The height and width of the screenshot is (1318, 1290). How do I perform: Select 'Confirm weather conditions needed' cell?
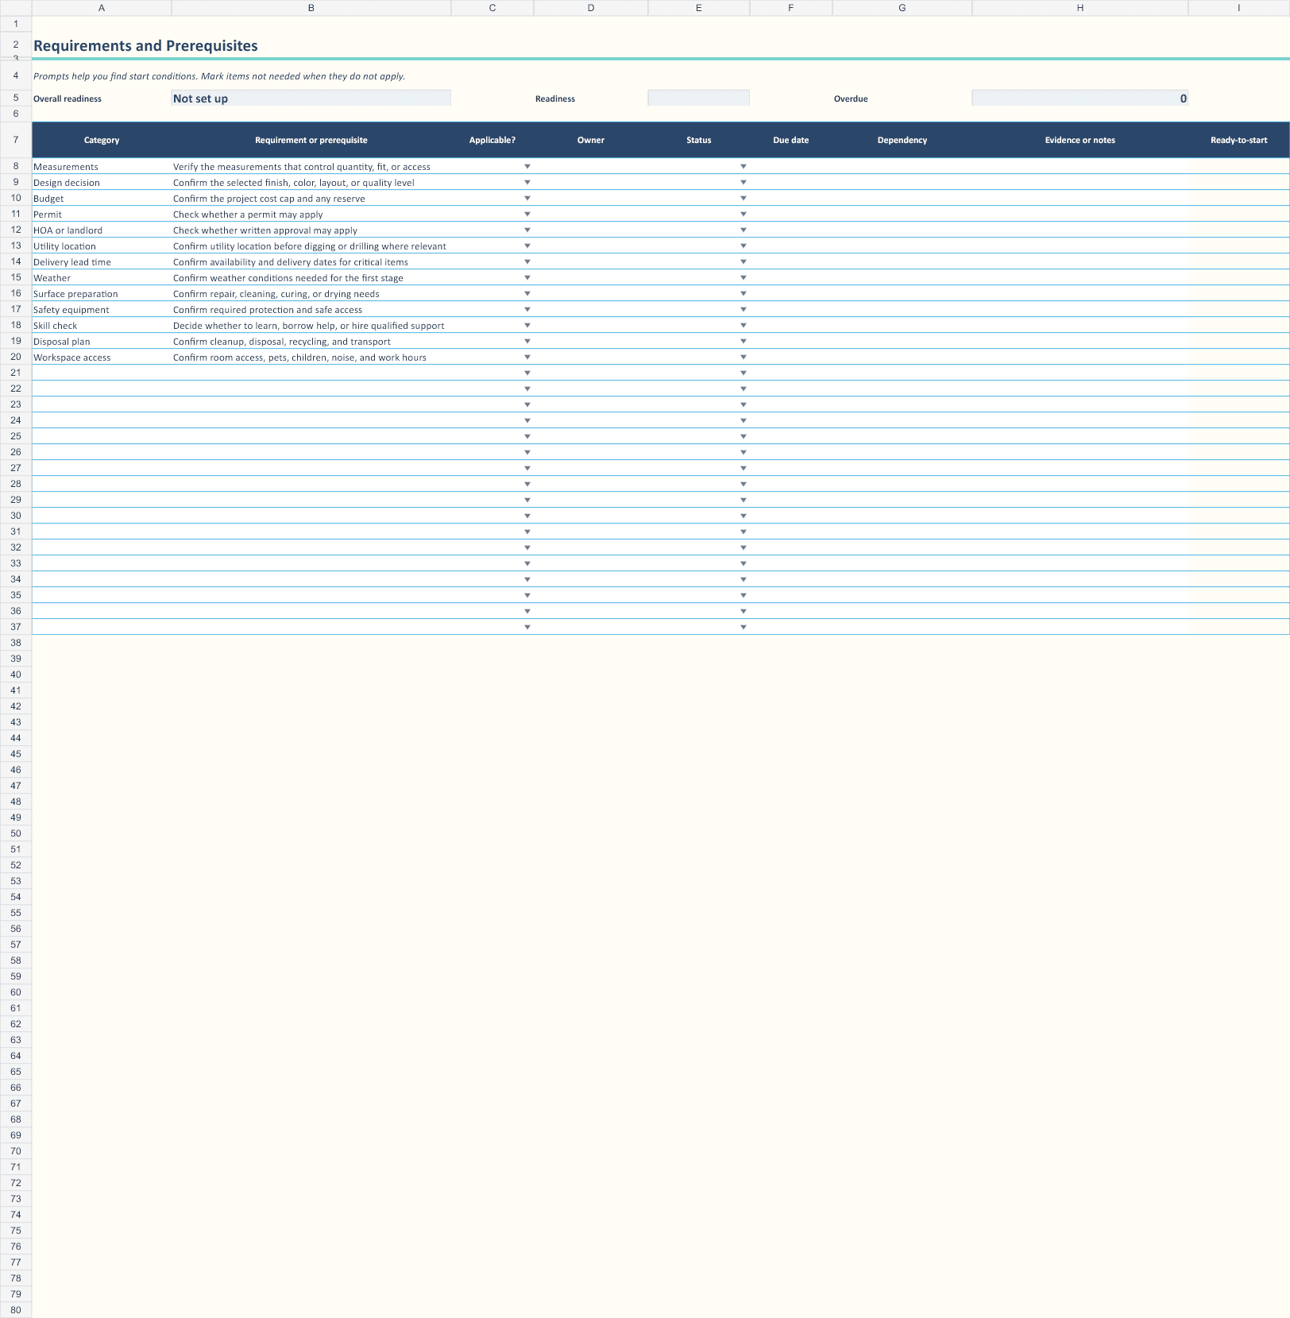311,278
